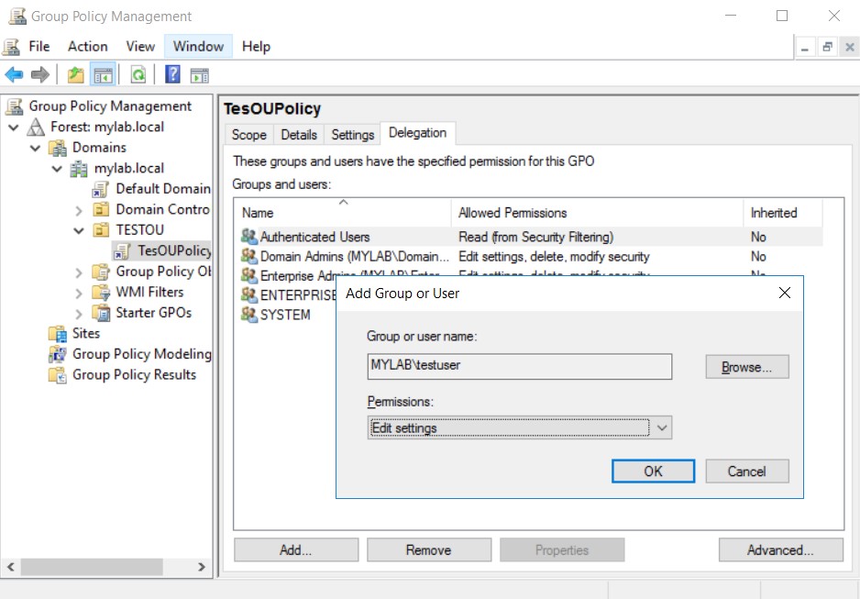Select the Sites tree item
Image resolution: width=860 pixels, height=599 pixels.
click(86, 333)
